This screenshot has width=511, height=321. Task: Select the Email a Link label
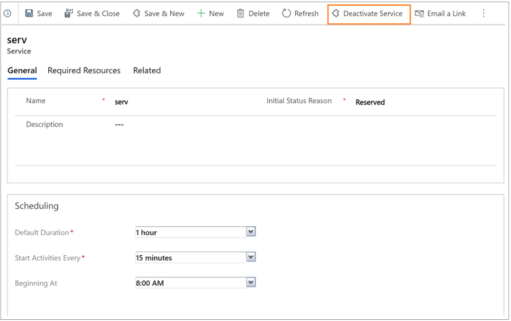click(x=446, y=14)
